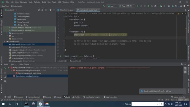The image size is (190, 107).
Task: Select Build Output tab
Action: coord(24,64)
